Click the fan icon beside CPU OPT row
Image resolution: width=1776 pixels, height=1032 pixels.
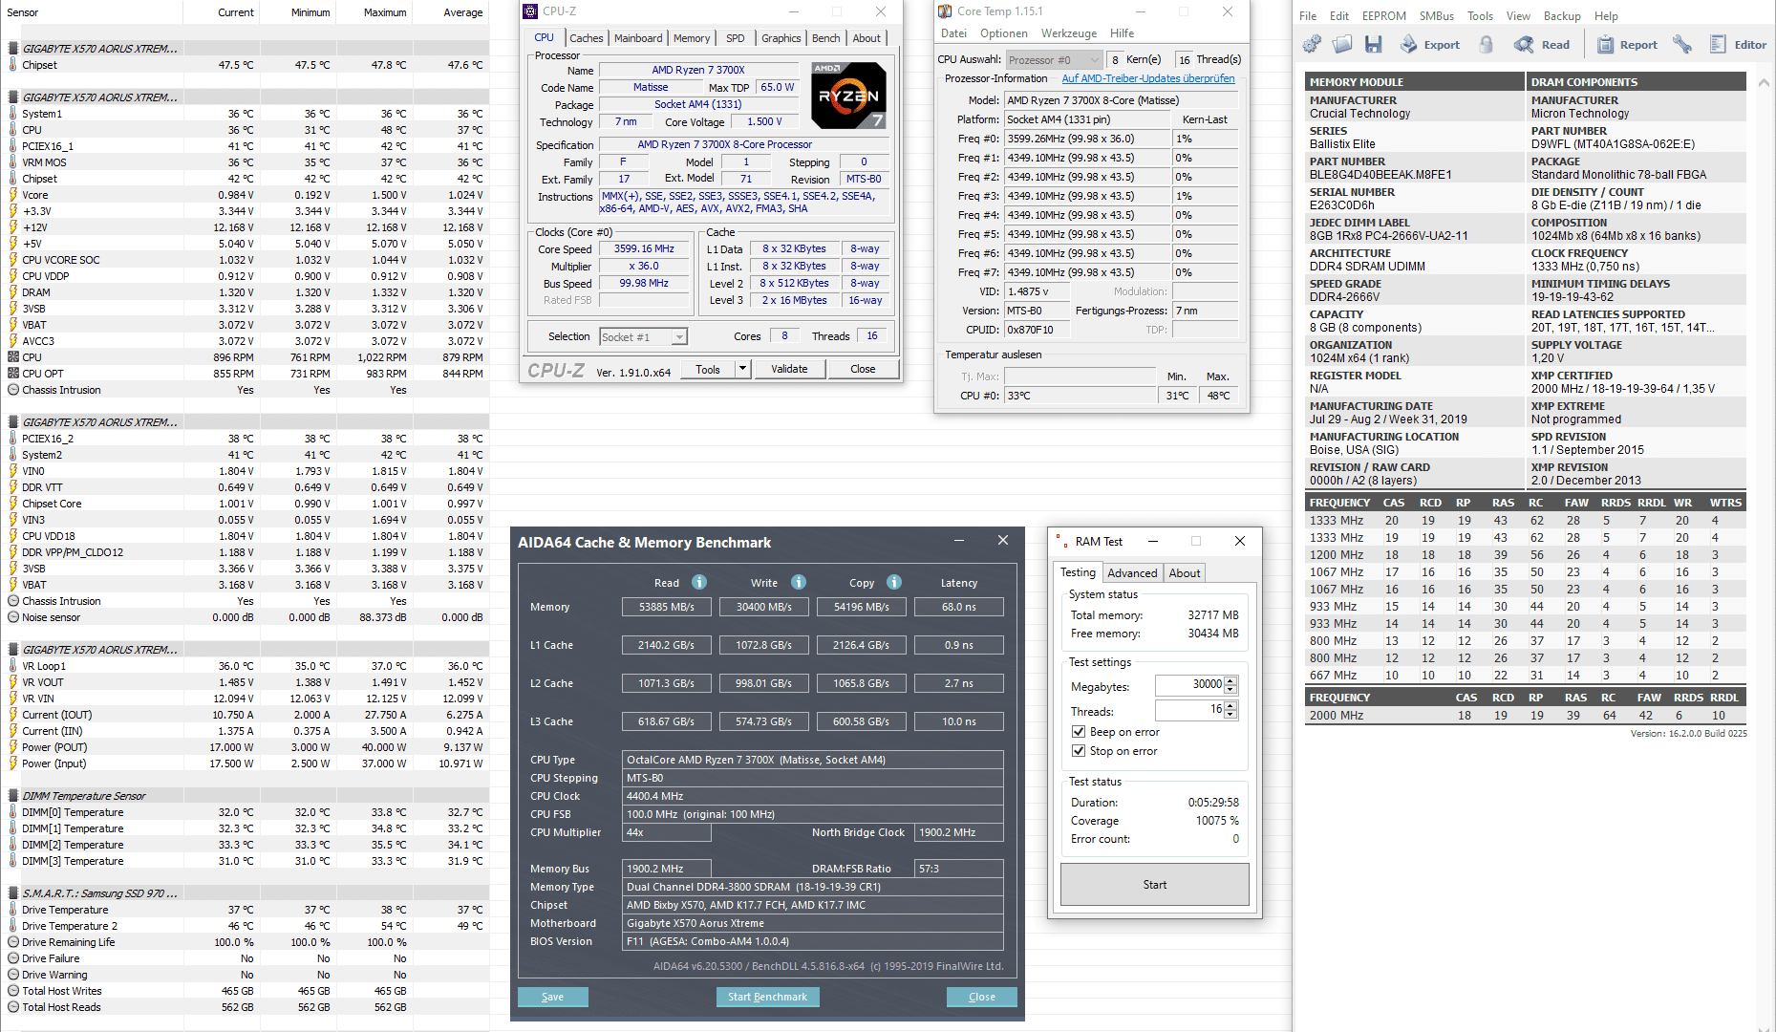coord(13,374)
